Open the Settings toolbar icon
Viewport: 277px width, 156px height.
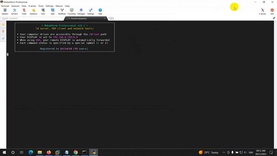pyautogui.click(x=90, y=12)
